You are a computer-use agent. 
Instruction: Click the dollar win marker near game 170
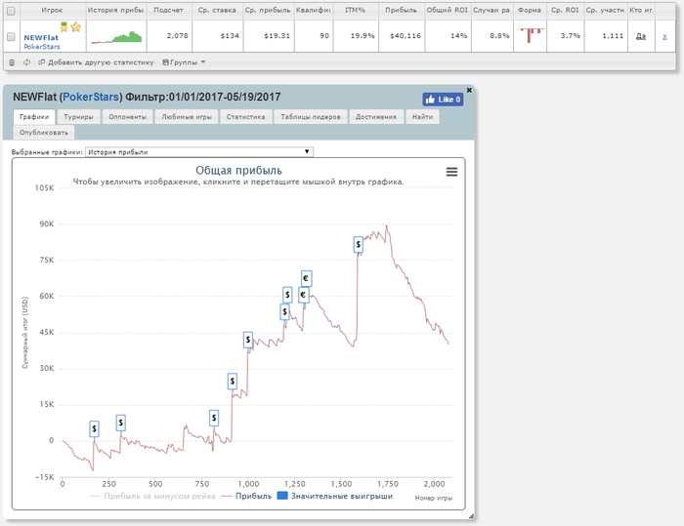[94, 428]
